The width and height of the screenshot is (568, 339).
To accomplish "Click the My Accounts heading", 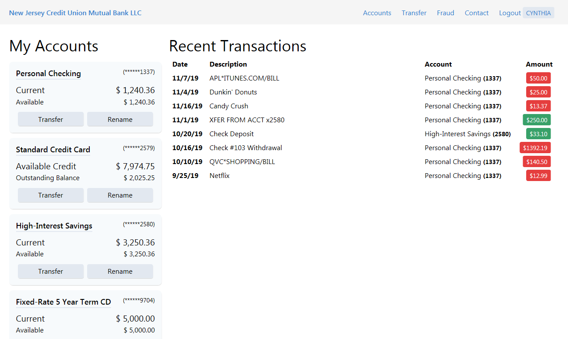I will pyautogui.click(x=54, y=46).
